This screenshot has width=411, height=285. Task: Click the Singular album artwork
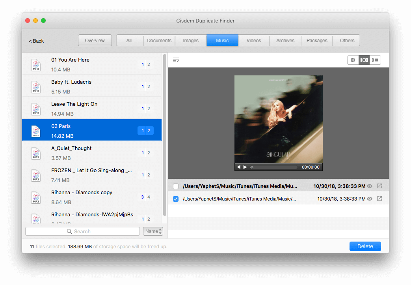coord(278,119)
